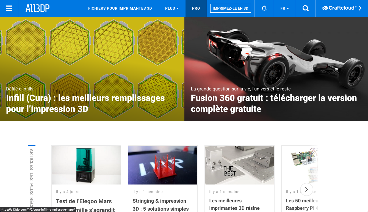Screen dimensions: 368x212
Task: Select Fichiers pour imprimantes 3D menu
Action: (x=120, y=8)
